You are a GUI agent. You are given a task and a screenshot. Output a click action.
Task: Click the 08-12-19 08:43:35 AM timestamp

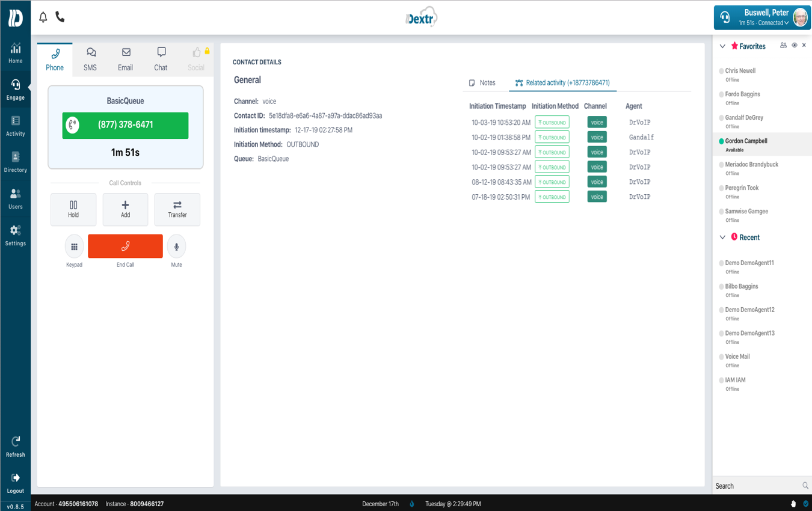502,182
